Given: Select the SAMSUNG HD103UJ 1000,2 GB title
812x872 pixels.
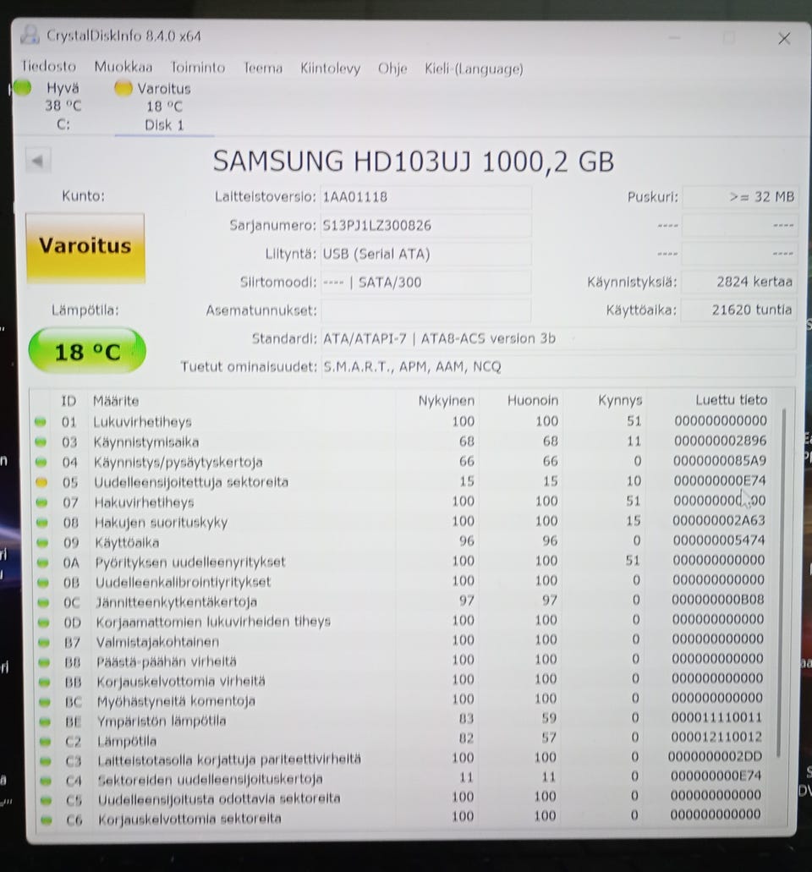Looking at the screenshot, I should [x=414, y=162].
